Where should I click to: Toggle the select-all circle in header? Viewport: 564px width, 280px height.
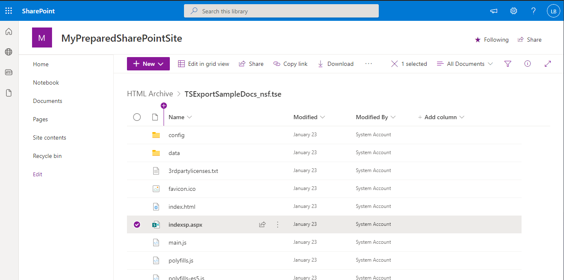137,117
